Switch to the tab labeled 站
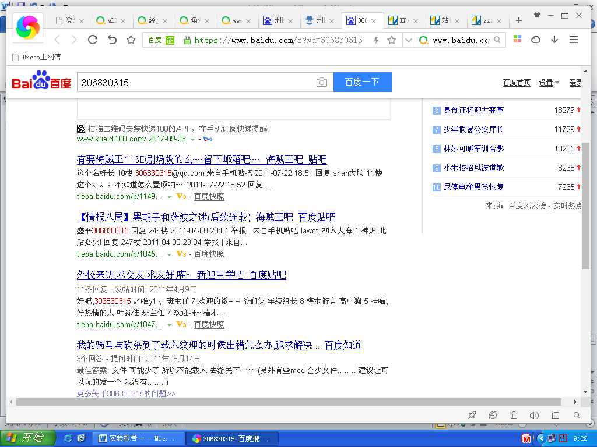The width and height of the screenshot is (597, 447). click(x=444, y=20)
